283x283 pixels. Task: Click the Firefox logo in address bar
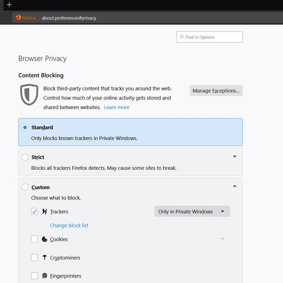(x=18, y=18)
